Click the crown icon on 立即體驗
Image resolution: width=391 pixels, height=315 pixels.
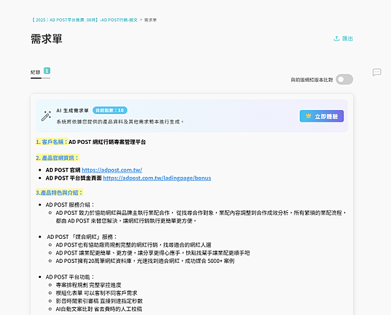(x=308, y=116)
